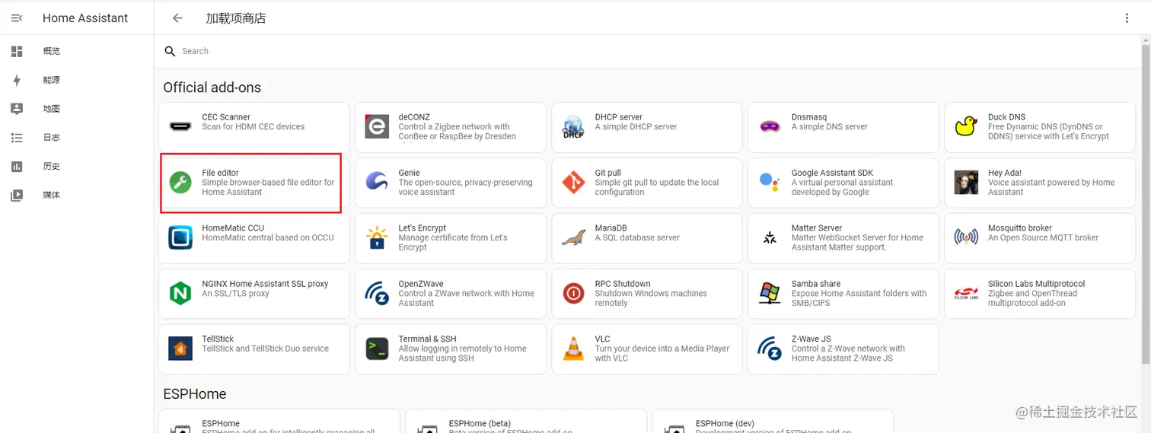Click 'HomeMatic central based on OCCU' text
The image size is (1151, 433).
268,237
